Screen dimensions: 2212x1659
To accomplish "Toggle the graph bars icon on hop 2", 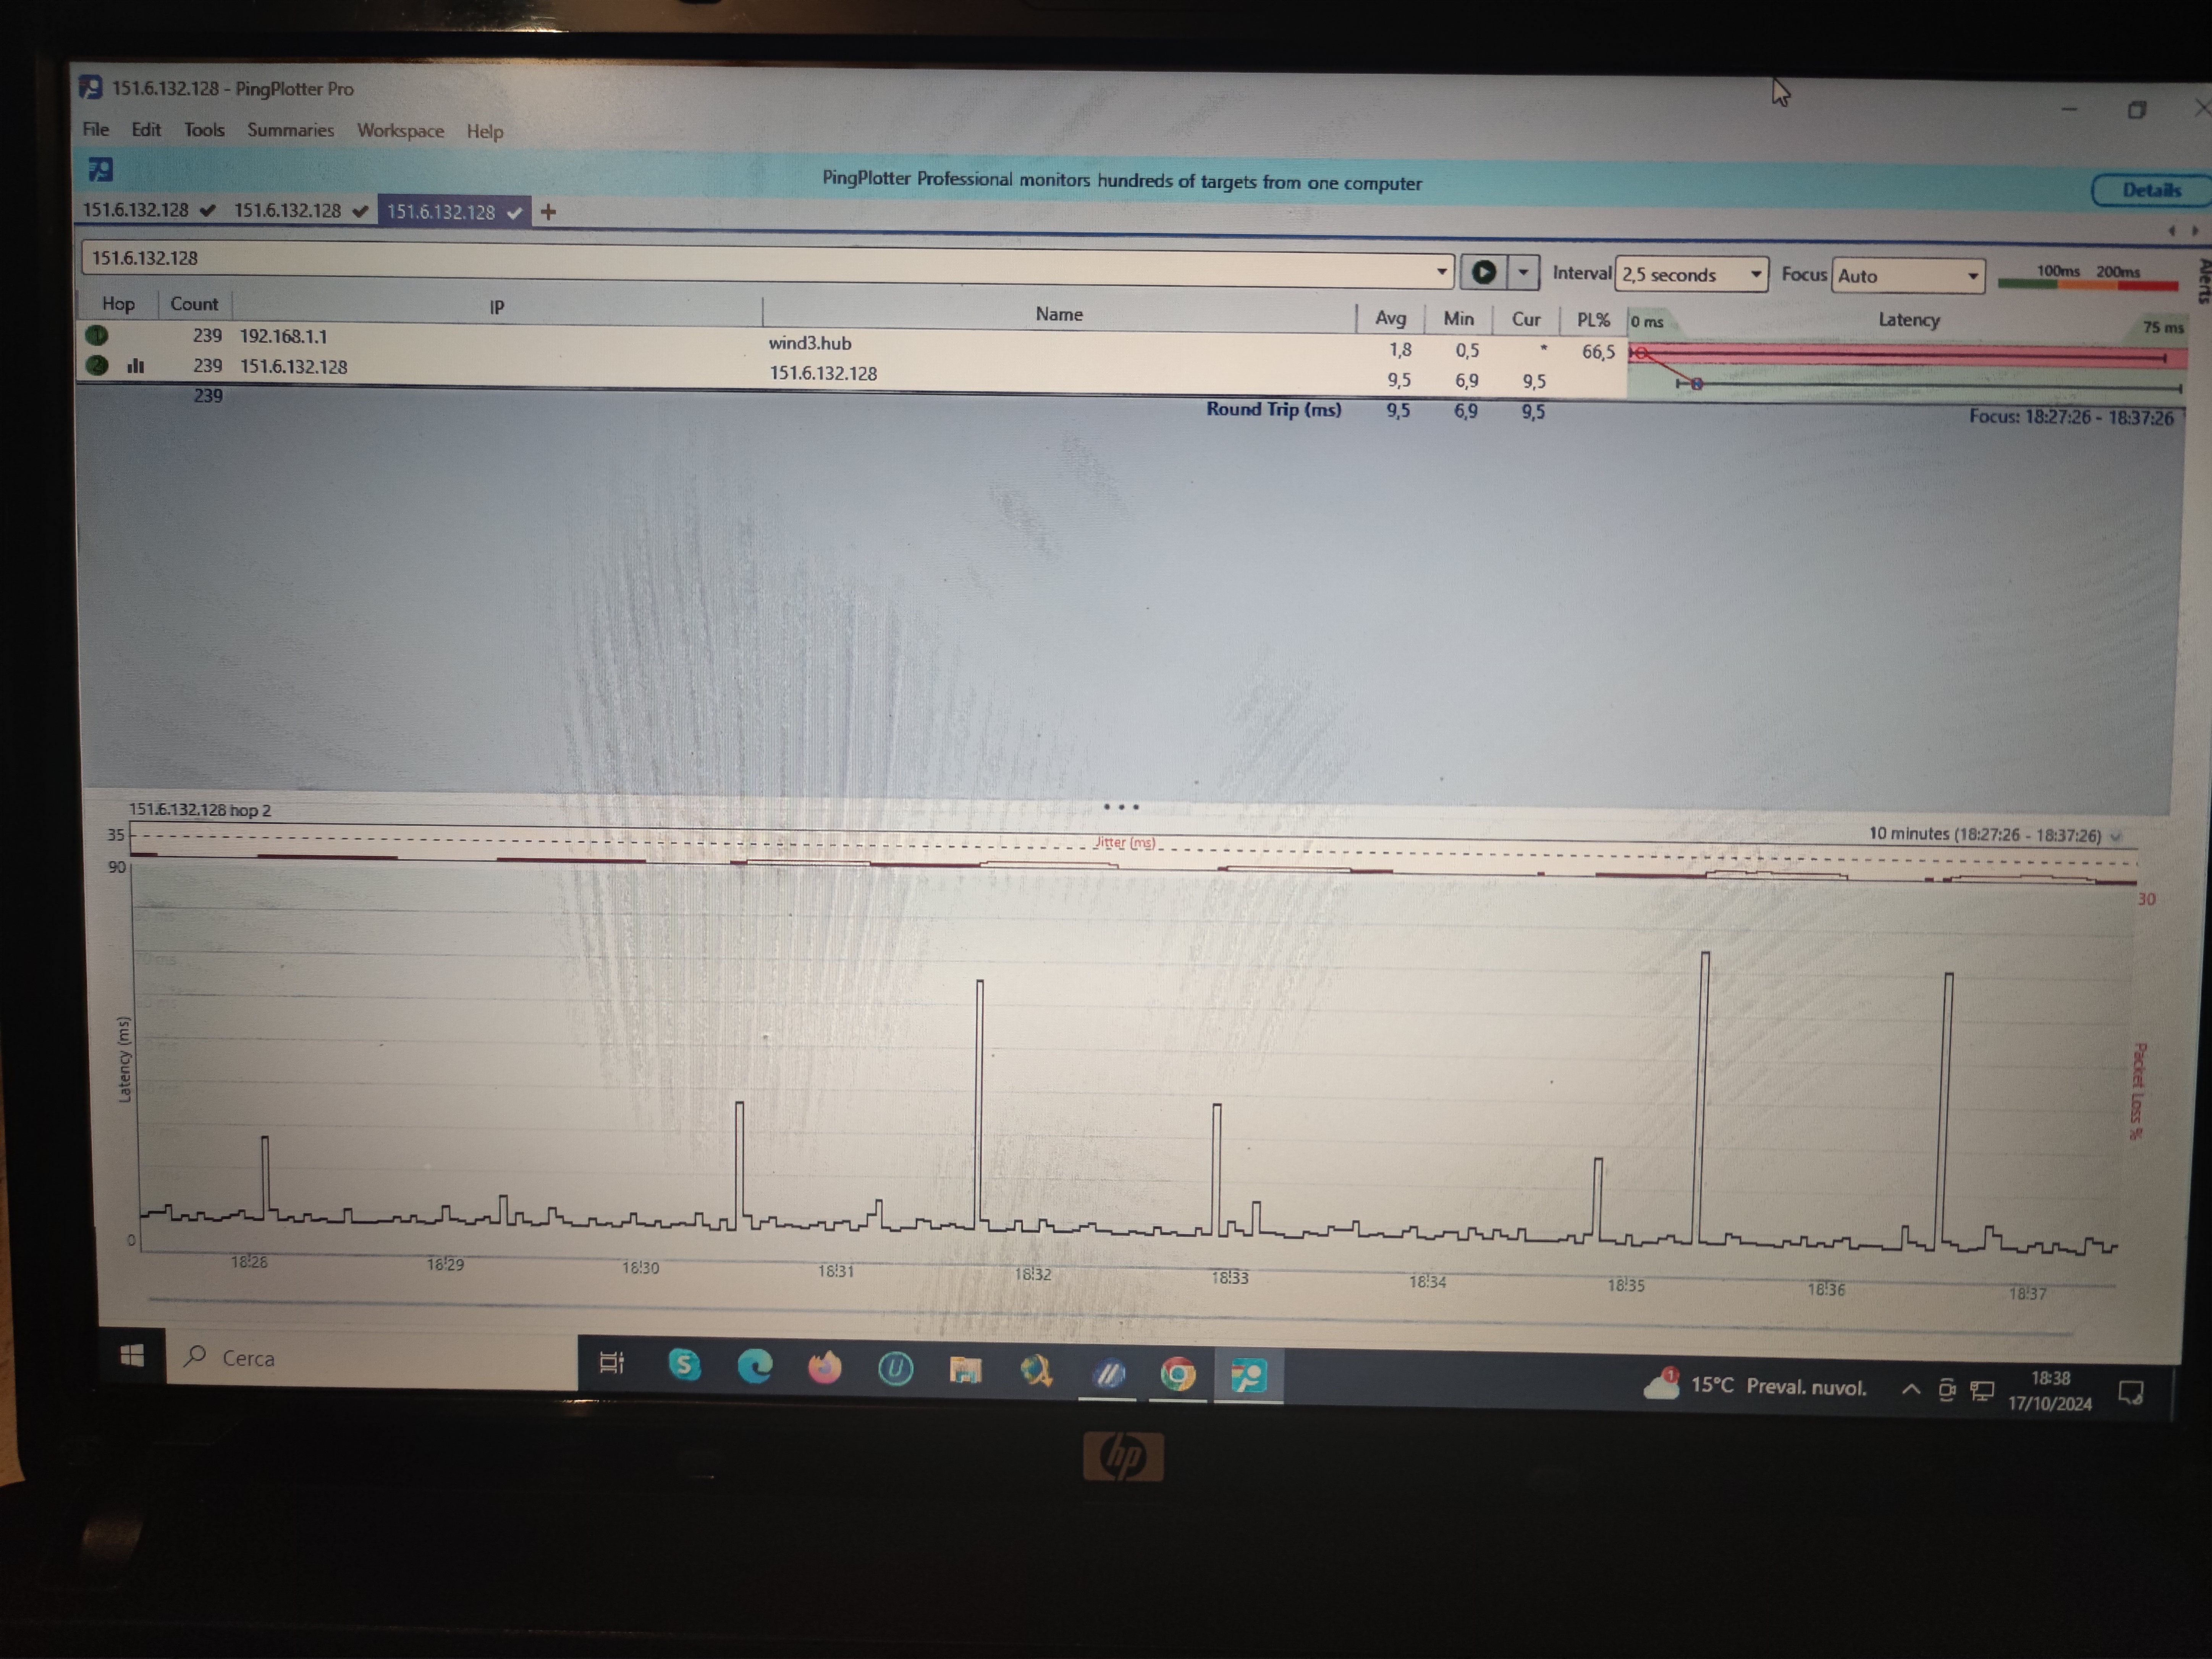I will [x=136, y=366].
